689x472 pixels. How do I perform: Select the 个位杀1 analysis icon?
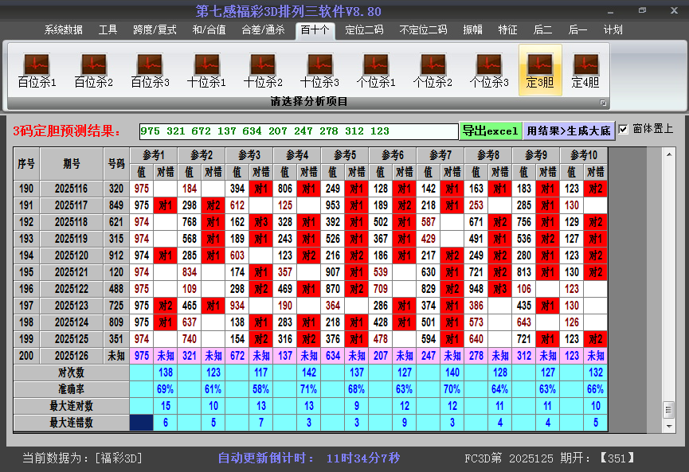pyautogui.click(x=376, y=70)
